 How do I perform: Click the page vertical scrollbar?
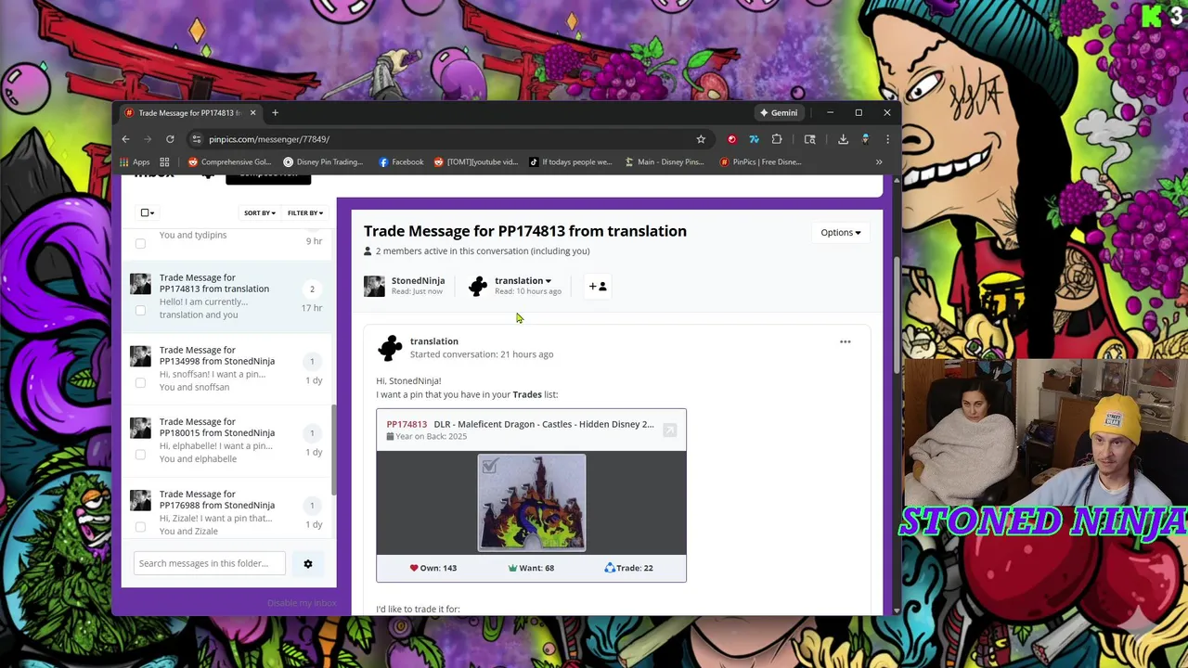tap(896, 315)
